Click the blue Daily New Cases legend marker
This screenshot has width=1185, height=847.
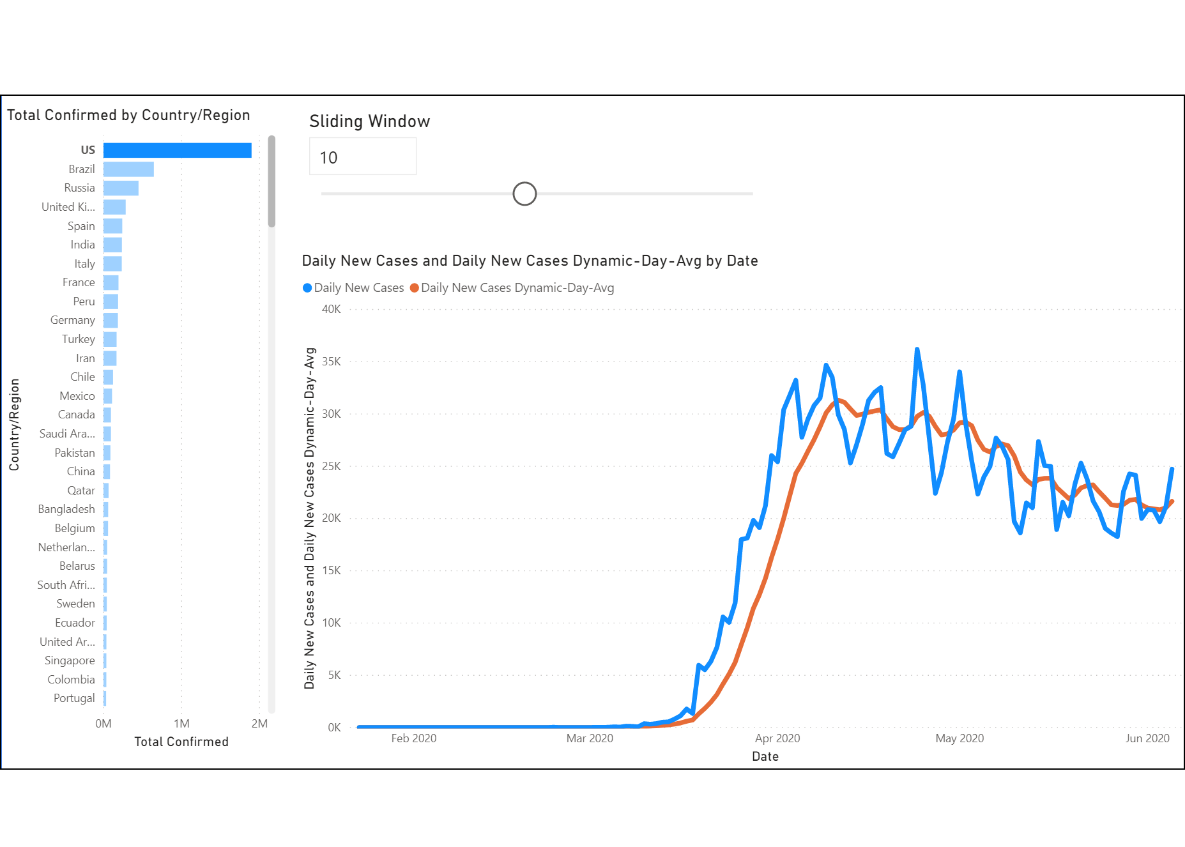[x=307, y=288]
